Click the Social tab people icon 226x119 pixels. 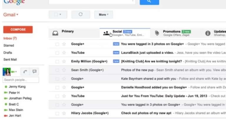click(x=106, y=33)
